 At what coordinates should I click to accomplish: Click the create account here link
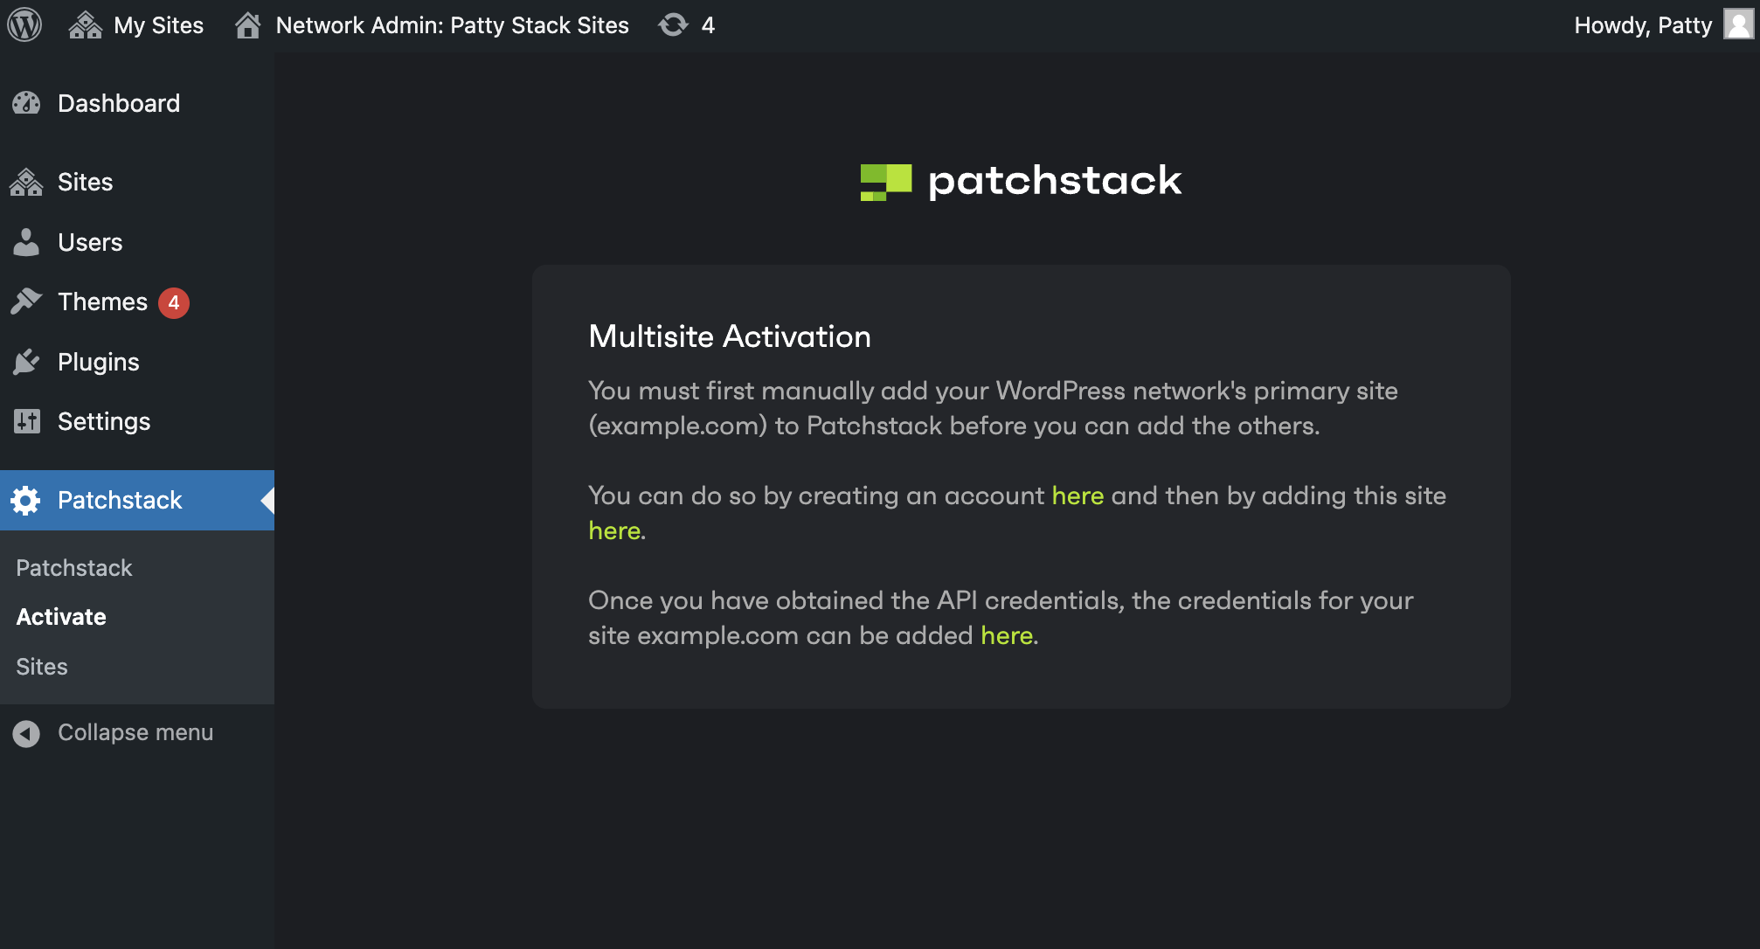(1077, 495)
